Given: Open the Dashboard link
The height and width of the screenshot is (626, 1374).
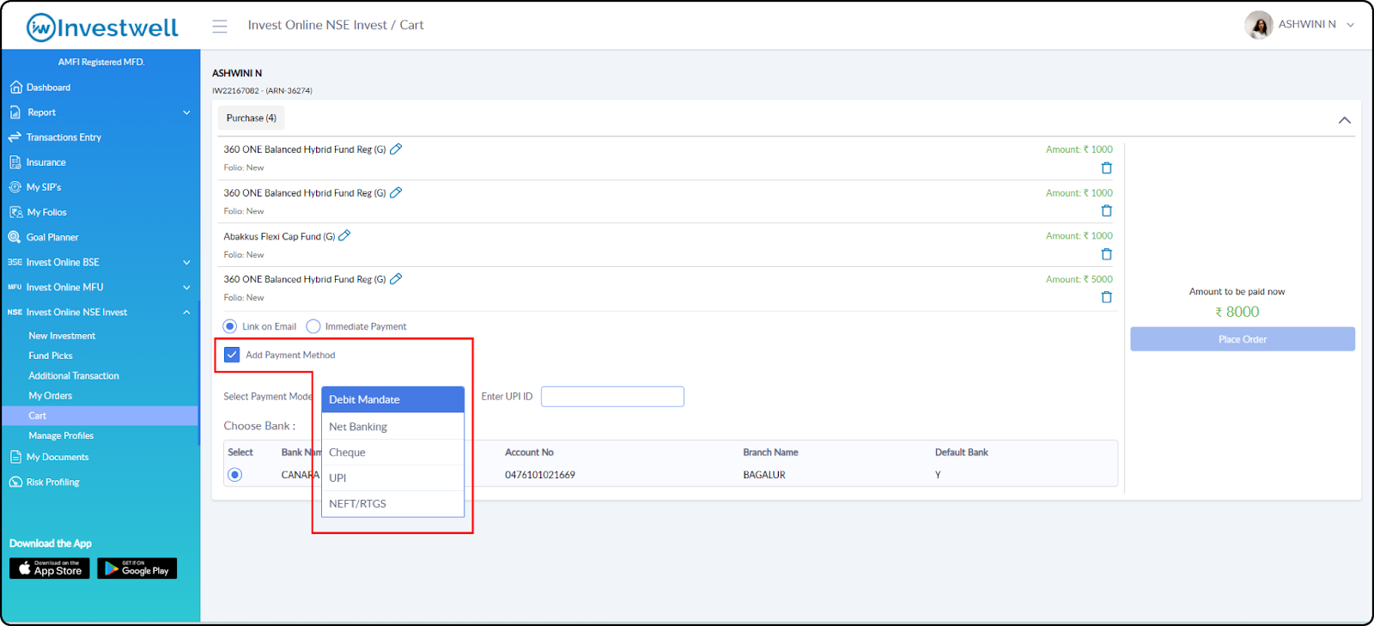Looking at the screenshot, I should coord(48,88).
